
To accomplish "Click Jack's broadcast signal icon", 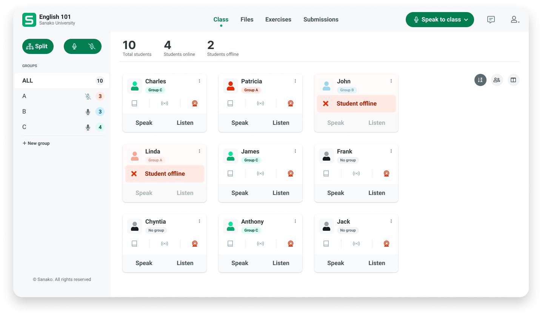I will pos(356,244).
